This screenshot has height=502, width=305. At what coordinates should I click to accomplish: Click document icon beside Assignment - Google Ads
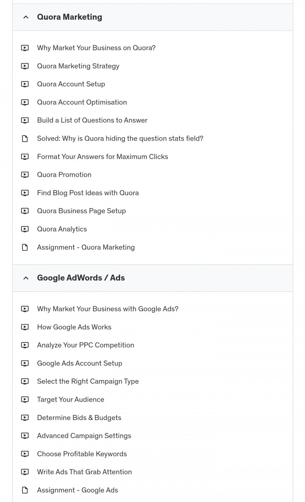pyautogui.click(x=25, y=490)
